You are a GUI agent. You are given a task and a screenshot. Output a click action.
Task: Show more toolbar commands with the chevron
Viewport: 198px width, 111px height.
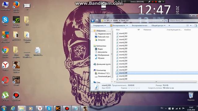point(169,26)
